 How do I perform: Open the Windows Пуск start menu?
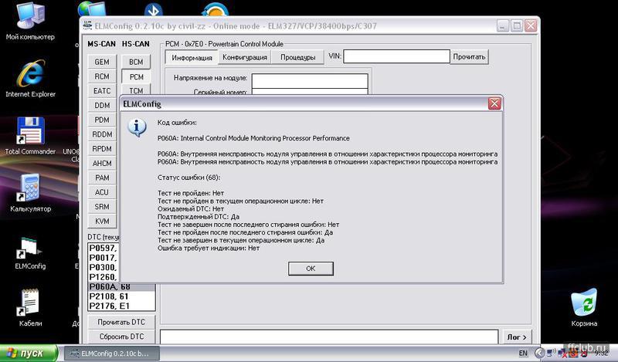(29, 354)
